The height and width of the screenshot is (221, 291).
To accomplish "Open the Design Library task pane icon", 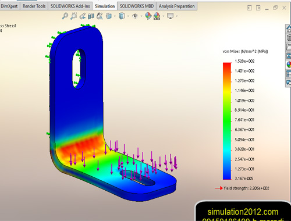I will 289,38.
